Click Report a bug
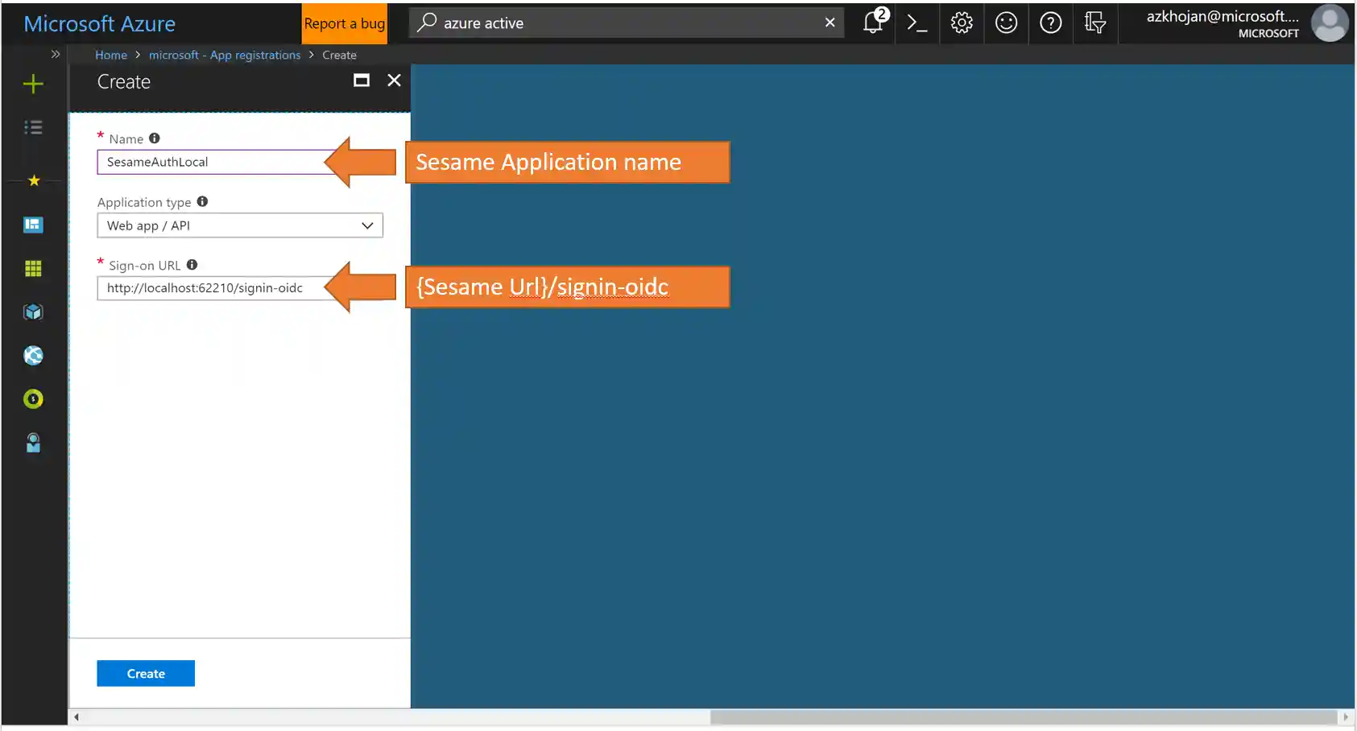Viewport: 1357px width, 731px height. [344, 23]
